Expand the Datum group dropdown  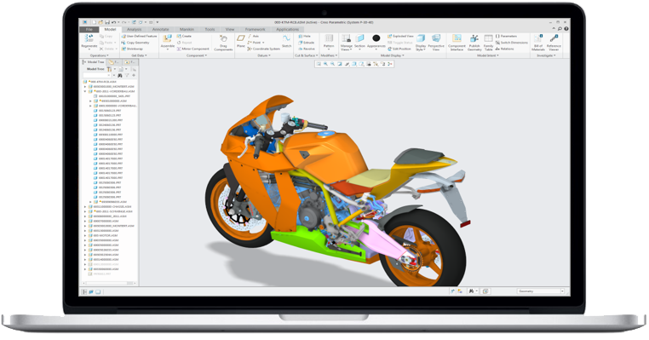coord(264,55)
